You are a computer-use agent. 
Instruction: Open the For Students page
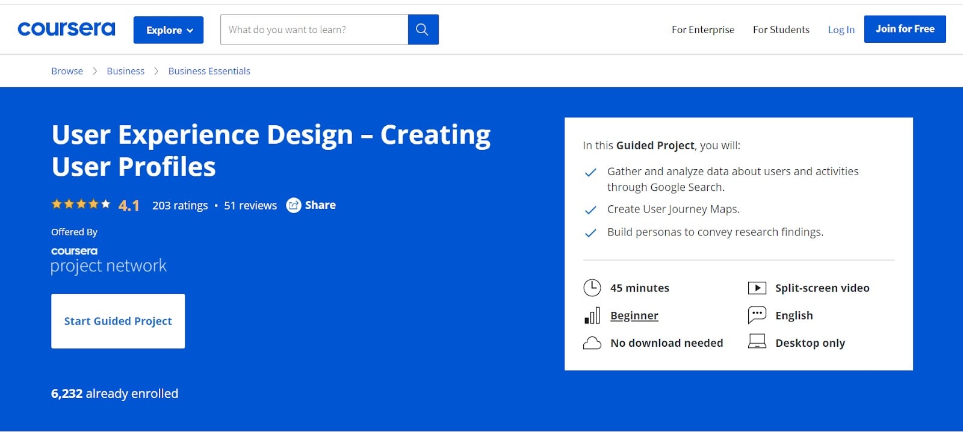click(x=781, y=29)
